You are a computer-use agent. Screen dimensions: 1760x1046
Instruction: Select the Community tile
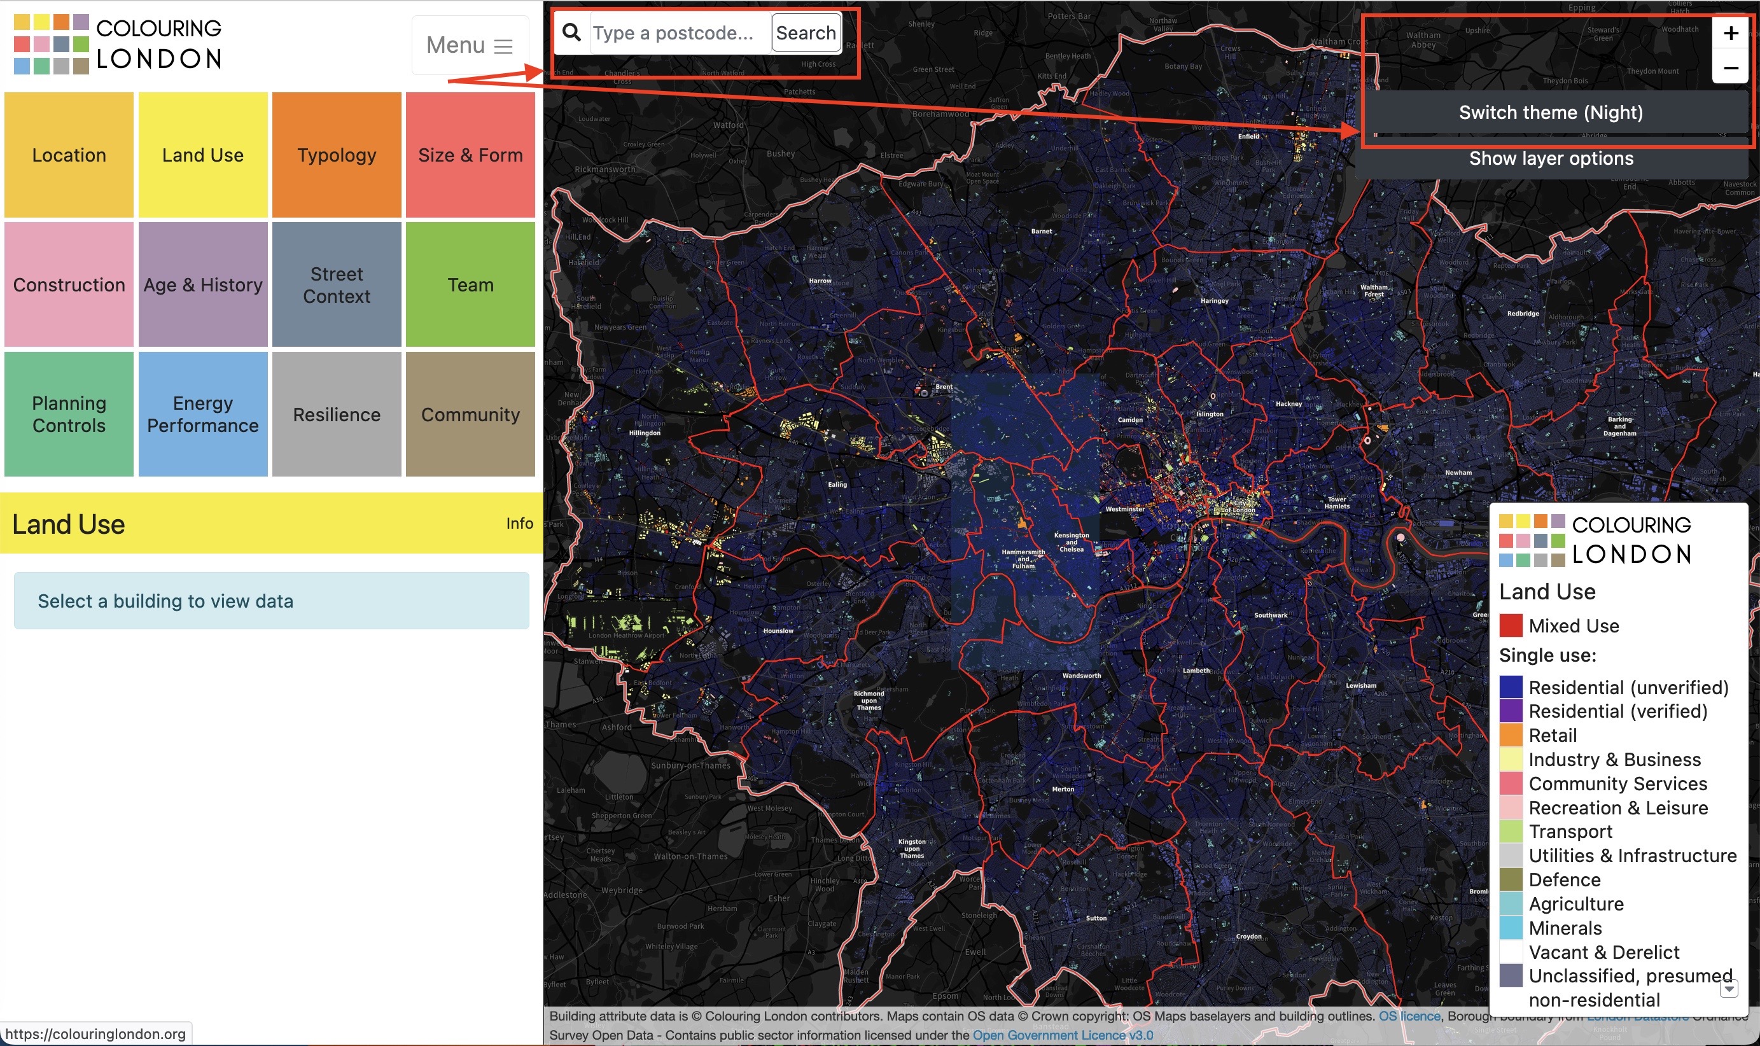click(x=470, y=414)
